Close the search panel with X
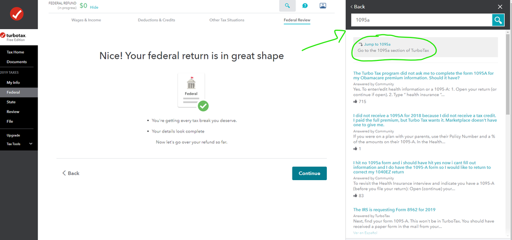 (500, 7)
